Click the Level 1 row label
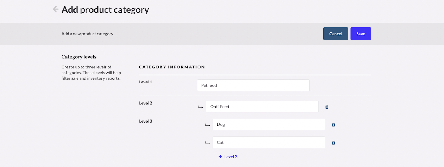This screenshot has width=444, height=167. (145, 82)
